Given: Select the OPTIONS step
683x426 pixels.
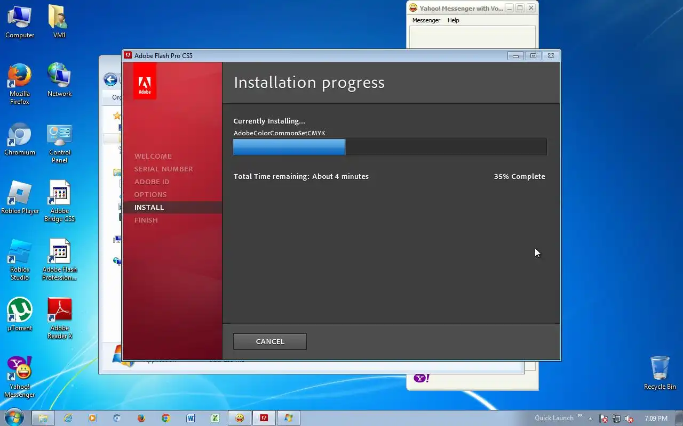Looking at the screenshot, I should click(x=150, y=194).
